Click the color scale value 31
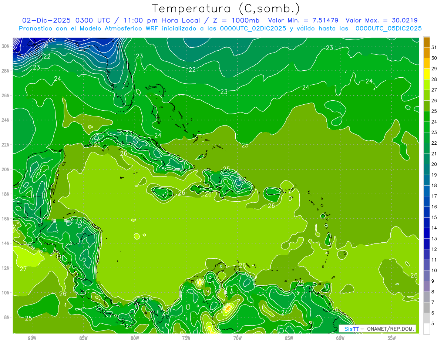The height and width of the screenshot is (343, 444). point(434,47)
